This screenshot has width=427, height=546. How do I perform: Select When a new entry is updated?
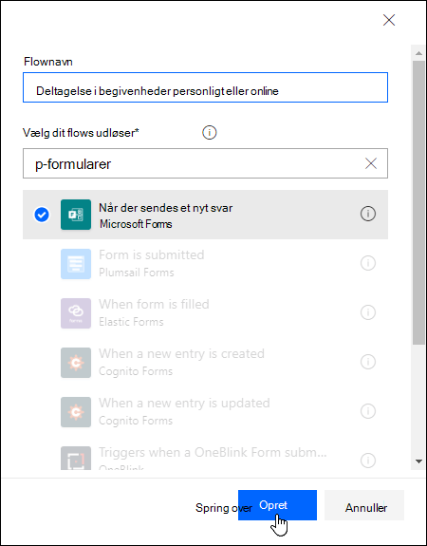(x=205, y=412)
